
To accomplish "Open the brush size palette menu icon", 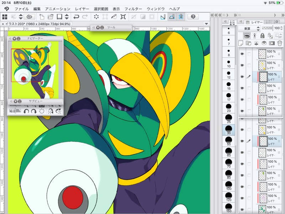I will click(x=225, y=21).
